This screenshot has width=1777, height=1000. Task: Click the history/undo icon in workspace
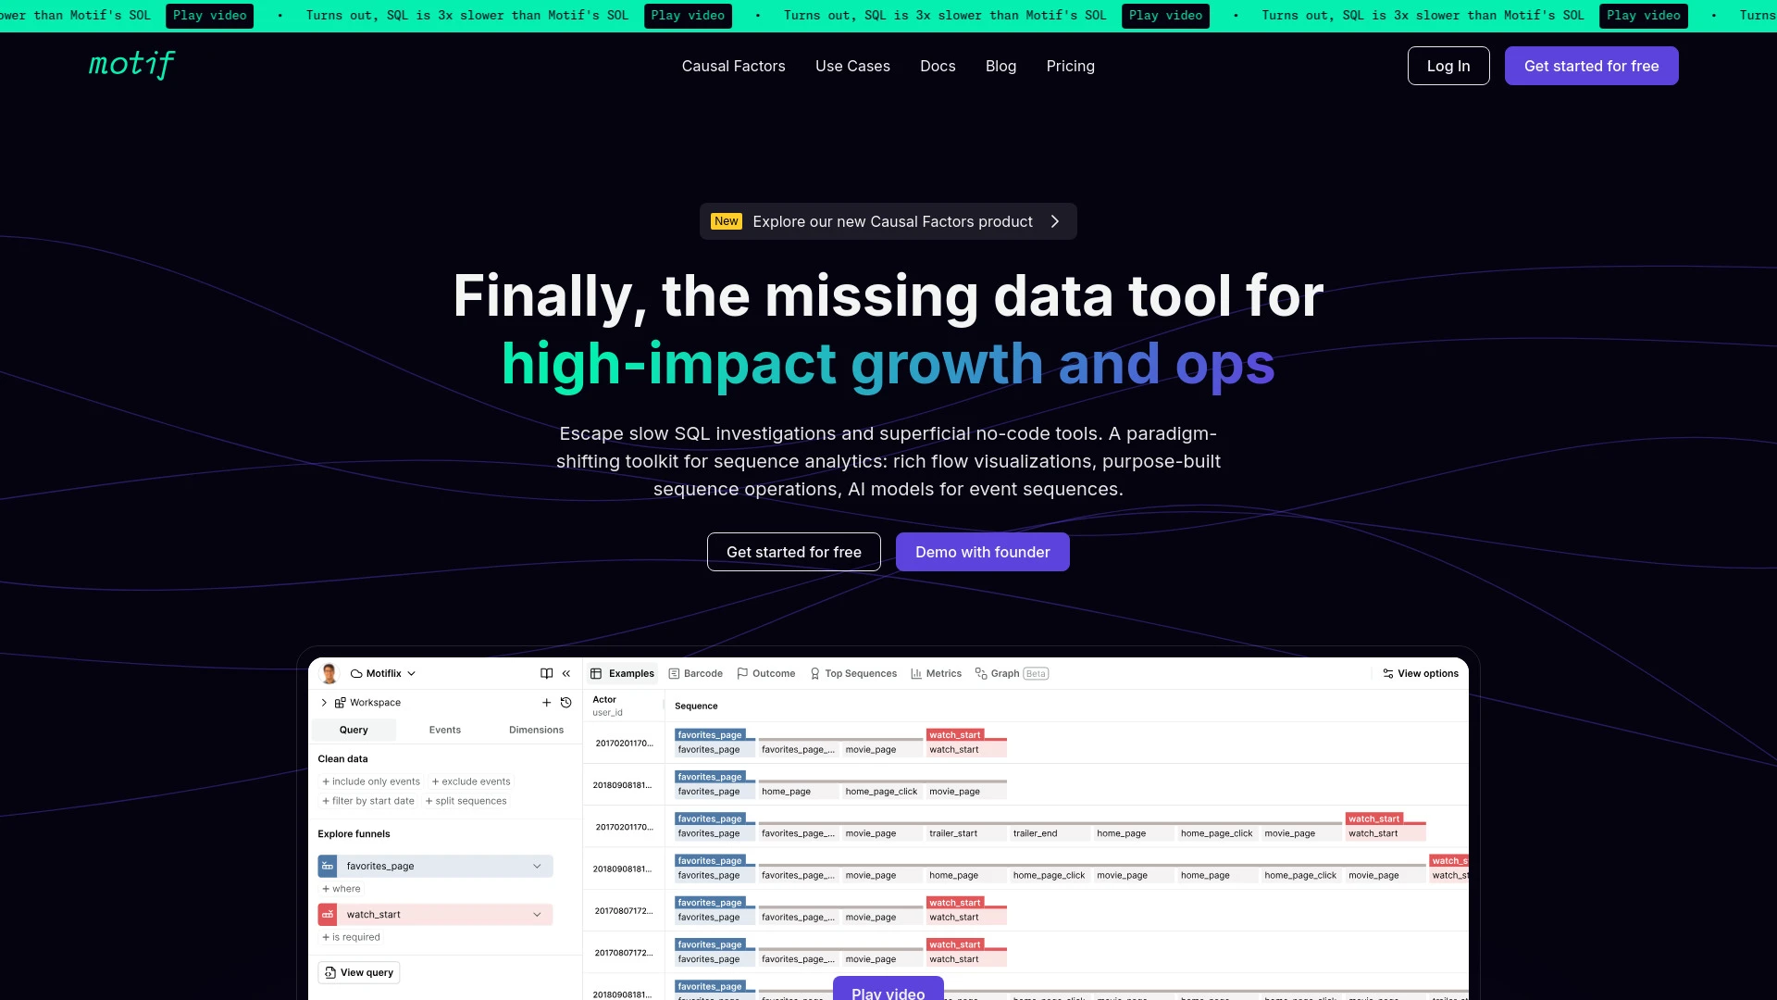pyautogui.click(x=565, y=702)
